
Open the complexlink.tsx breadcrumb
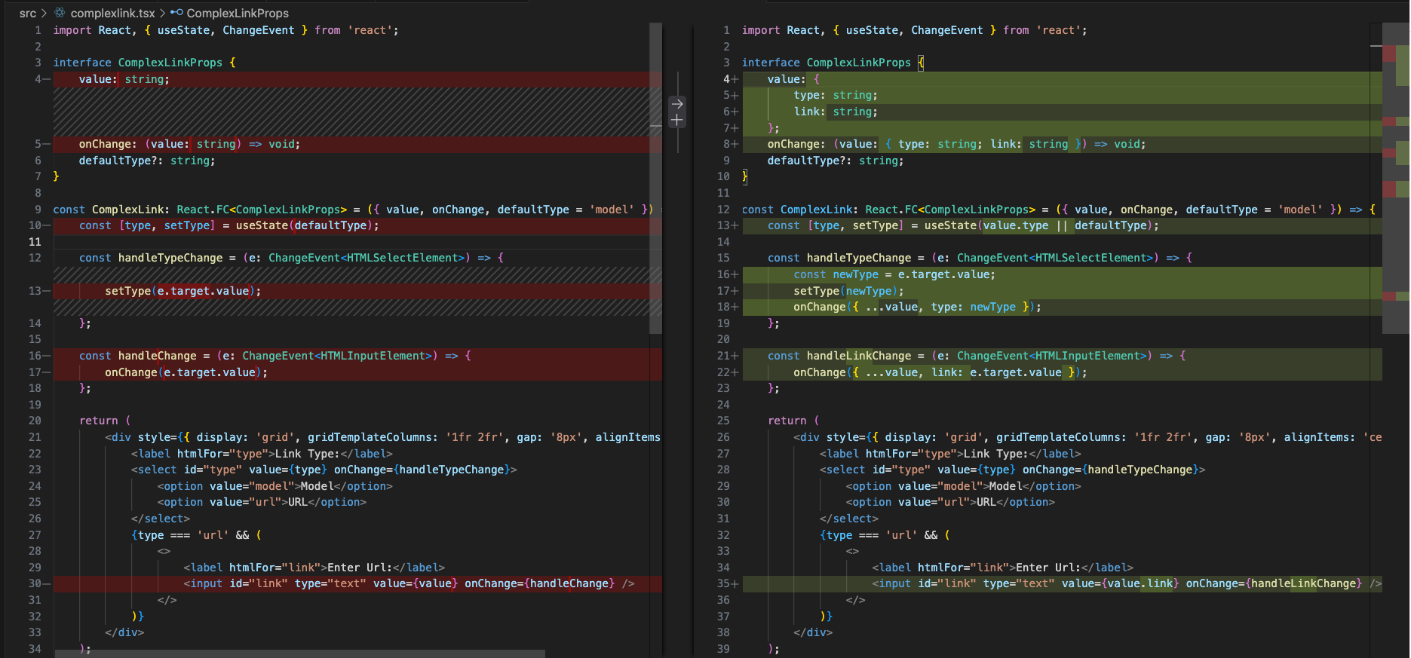click(112, 13)
